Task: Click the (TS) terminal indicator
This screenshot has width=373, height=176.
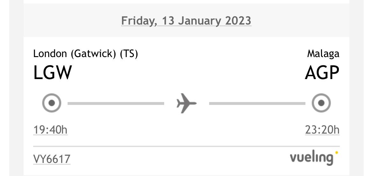Action: coord(129,54)
